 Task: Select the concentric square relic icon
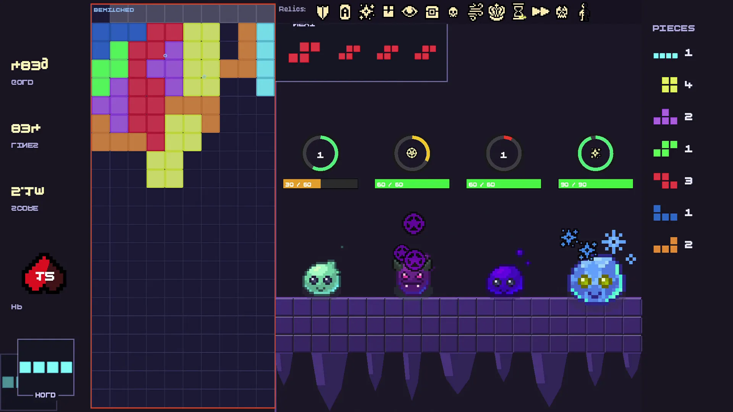point(432,12)
